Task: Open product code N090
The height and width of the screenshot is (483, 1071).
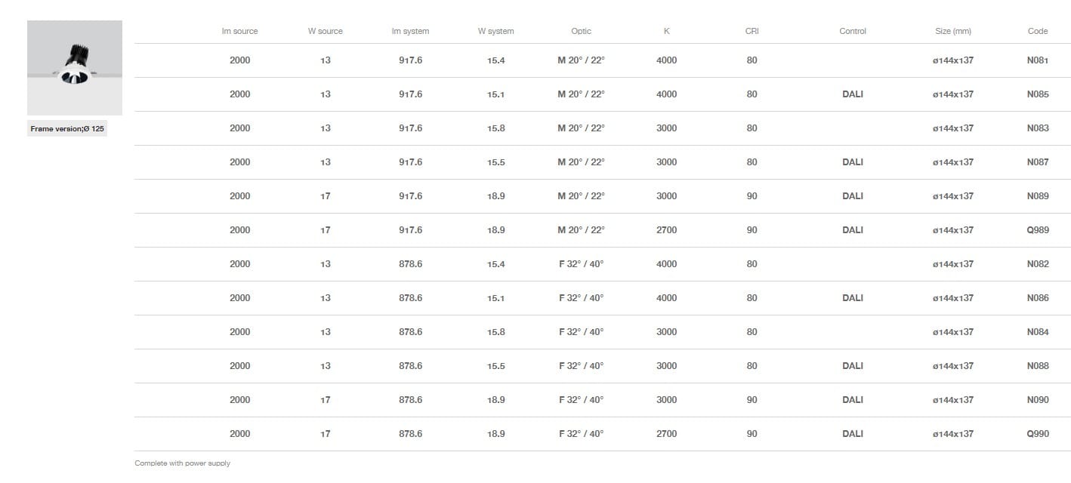Action: [x=1037, y=400]
